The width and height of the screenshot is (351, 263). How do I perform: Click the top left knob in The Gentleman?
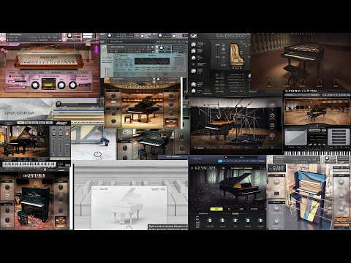point(7,187)
